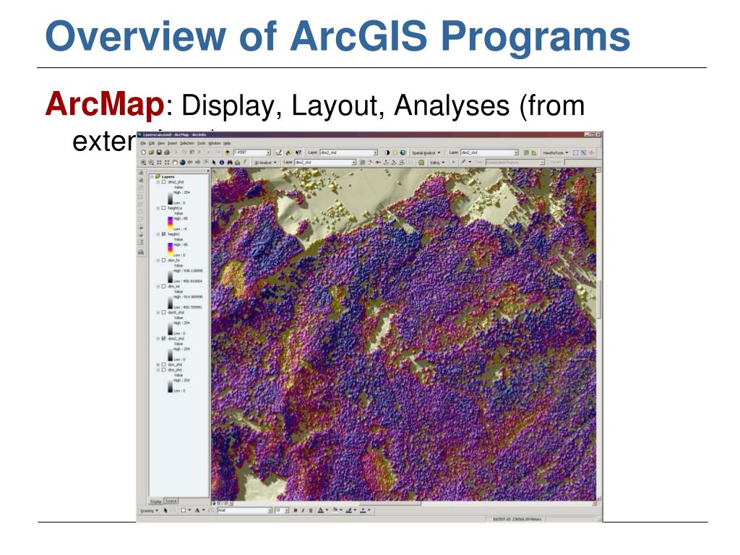740x555 pixels.
Task: Open the map scale dropdown
Action: (269, 152)
